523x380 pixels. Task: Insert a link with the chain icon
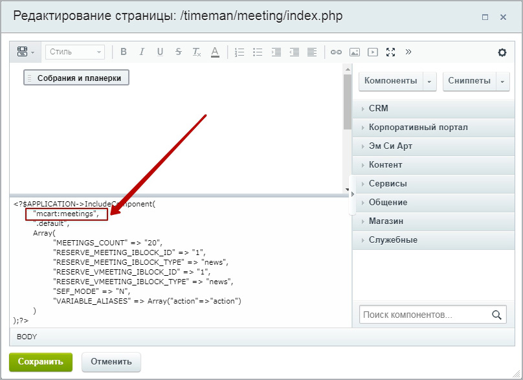[x=336, y=52]
